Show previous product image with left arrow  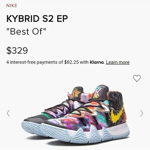pyautogui.click(x=8, y=113)
